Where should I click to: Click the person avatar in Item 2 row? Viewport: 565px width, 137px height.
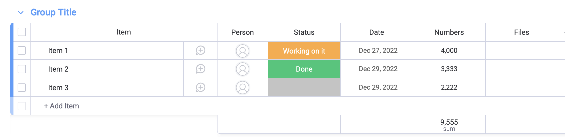click(243, 69)
